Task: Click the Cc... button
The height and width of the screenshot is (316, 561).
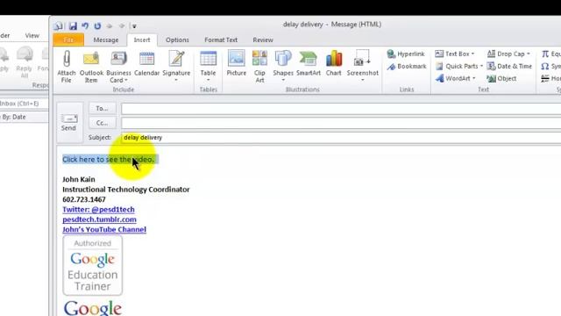Action: coord(102,123)
